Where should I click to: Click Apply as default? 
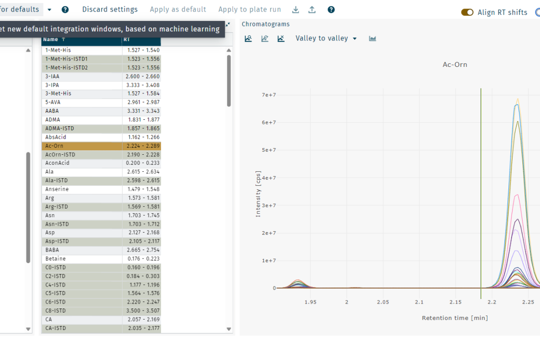[x=178, y=9]
